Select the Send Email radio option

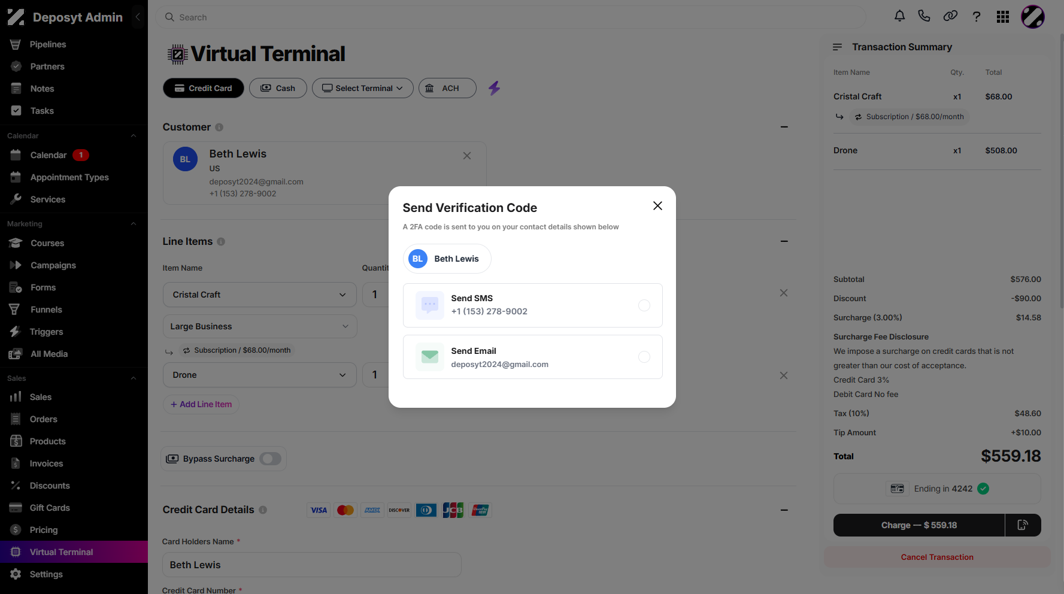click(x=644, y=357)
